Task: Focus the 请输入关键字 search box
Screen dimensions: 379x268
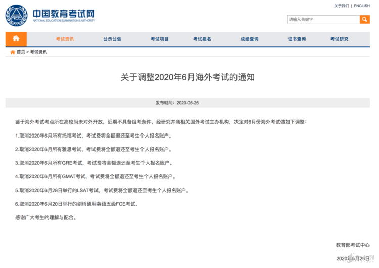Action: pyautogui.click(x=323, y=20)
